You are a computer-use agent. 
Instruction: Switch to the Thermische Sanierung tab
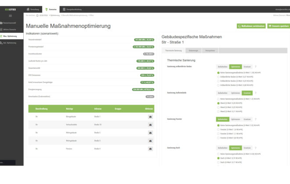174,50
